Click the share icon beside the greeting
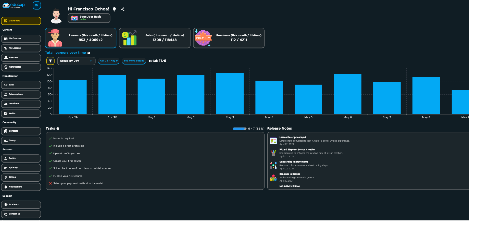The width and height of the screenshot is (489, 237). click(123, 9)
